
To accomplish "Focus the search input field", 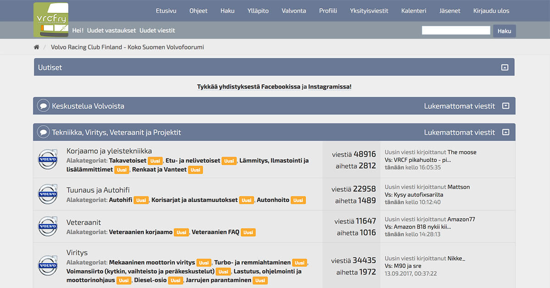I will point(456,30).
